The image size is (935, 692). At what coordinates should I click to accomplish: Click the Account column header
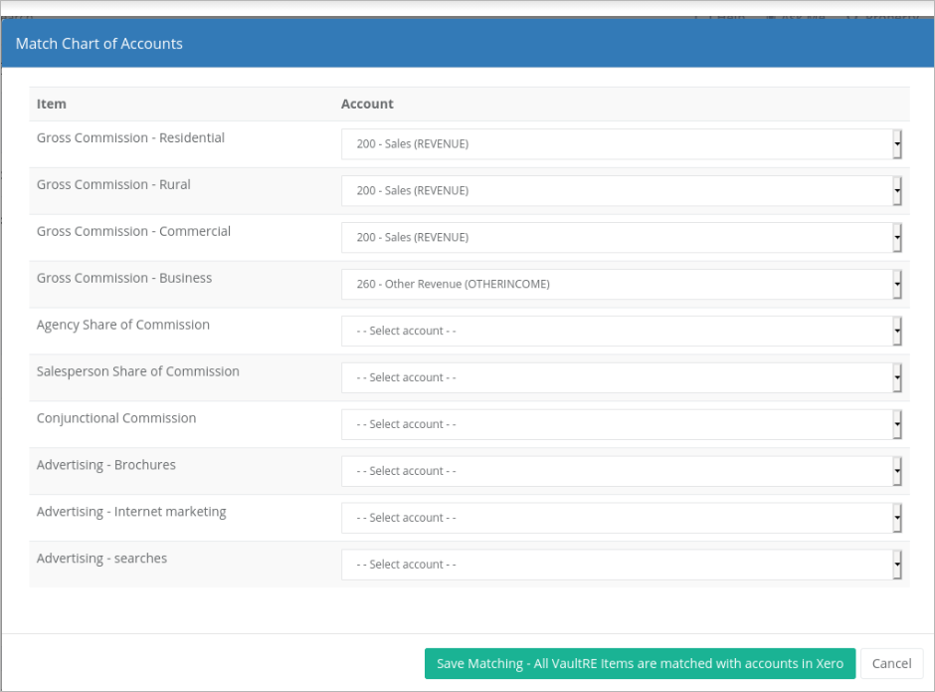tap(367, 104)
